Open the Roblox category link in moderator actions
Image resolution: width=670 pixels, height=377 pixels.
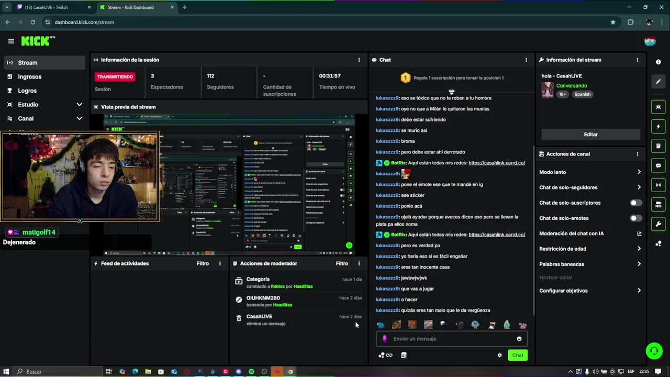[278, 286]
